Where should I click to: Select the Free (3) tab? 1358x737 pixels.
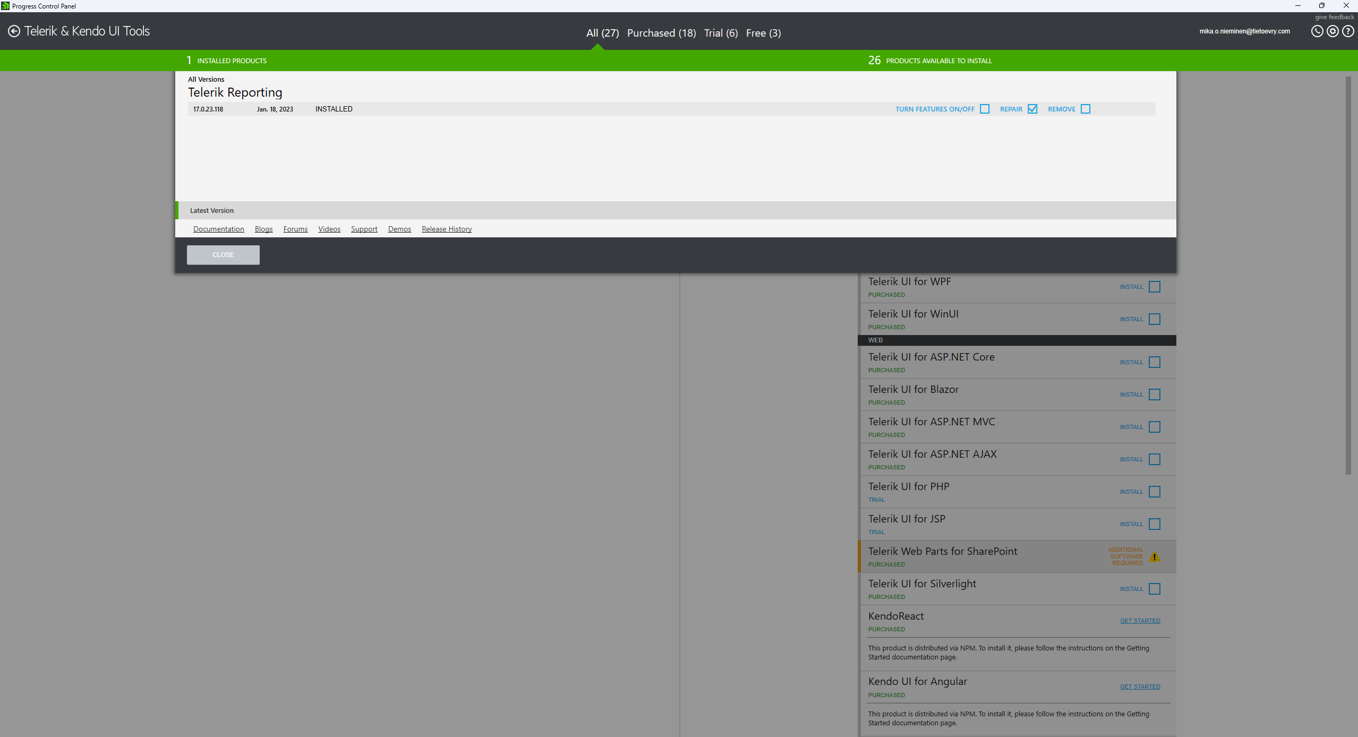pyautogui.click(x=763, y=33)
